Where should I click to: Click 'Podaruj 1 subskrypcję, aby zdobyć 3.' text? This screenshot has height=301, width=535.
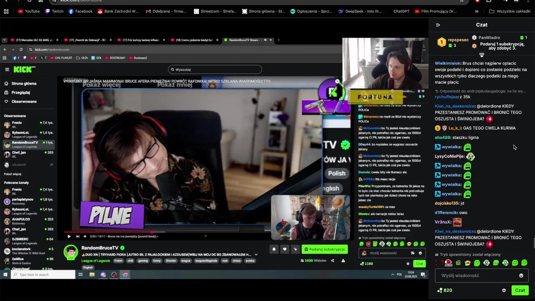(502, 46)
